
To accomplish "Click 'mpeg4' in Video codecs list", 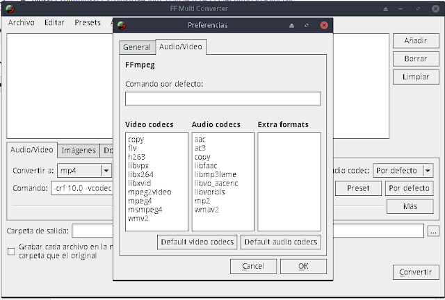I will pyautogui.click(x=140, y=201).
